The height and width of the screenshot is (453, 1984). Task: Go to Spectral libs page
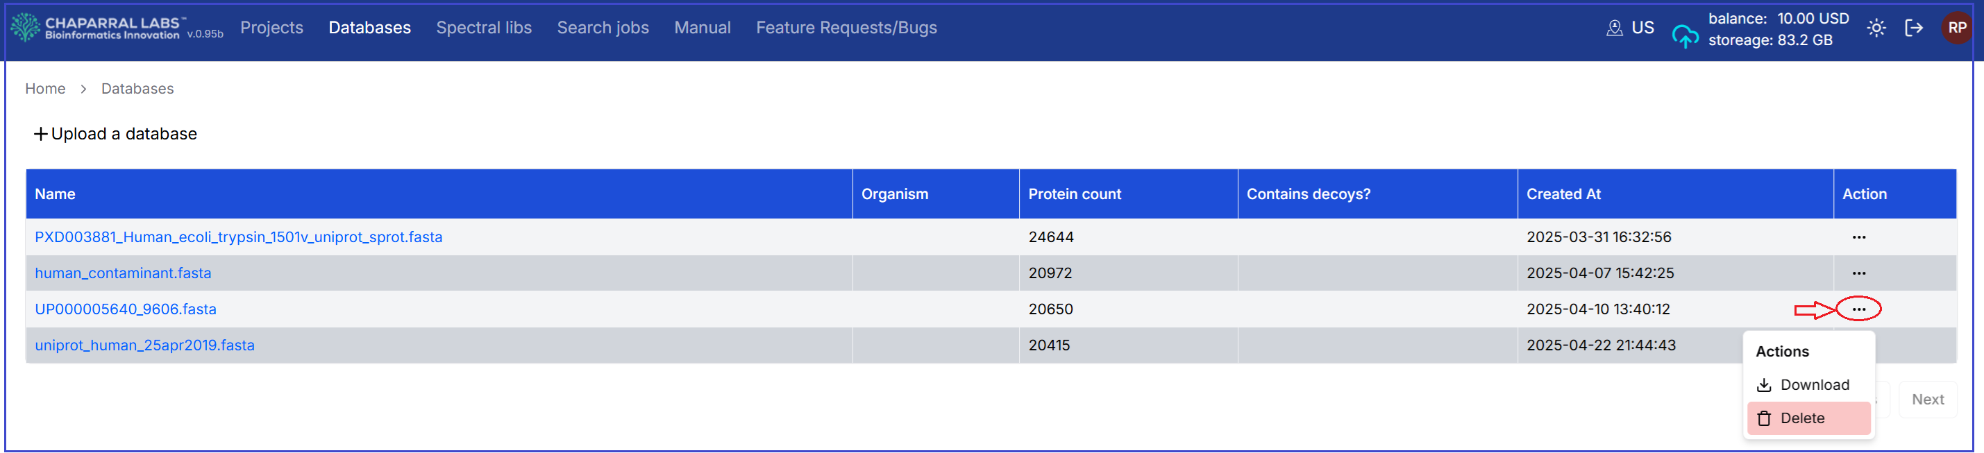484,28
